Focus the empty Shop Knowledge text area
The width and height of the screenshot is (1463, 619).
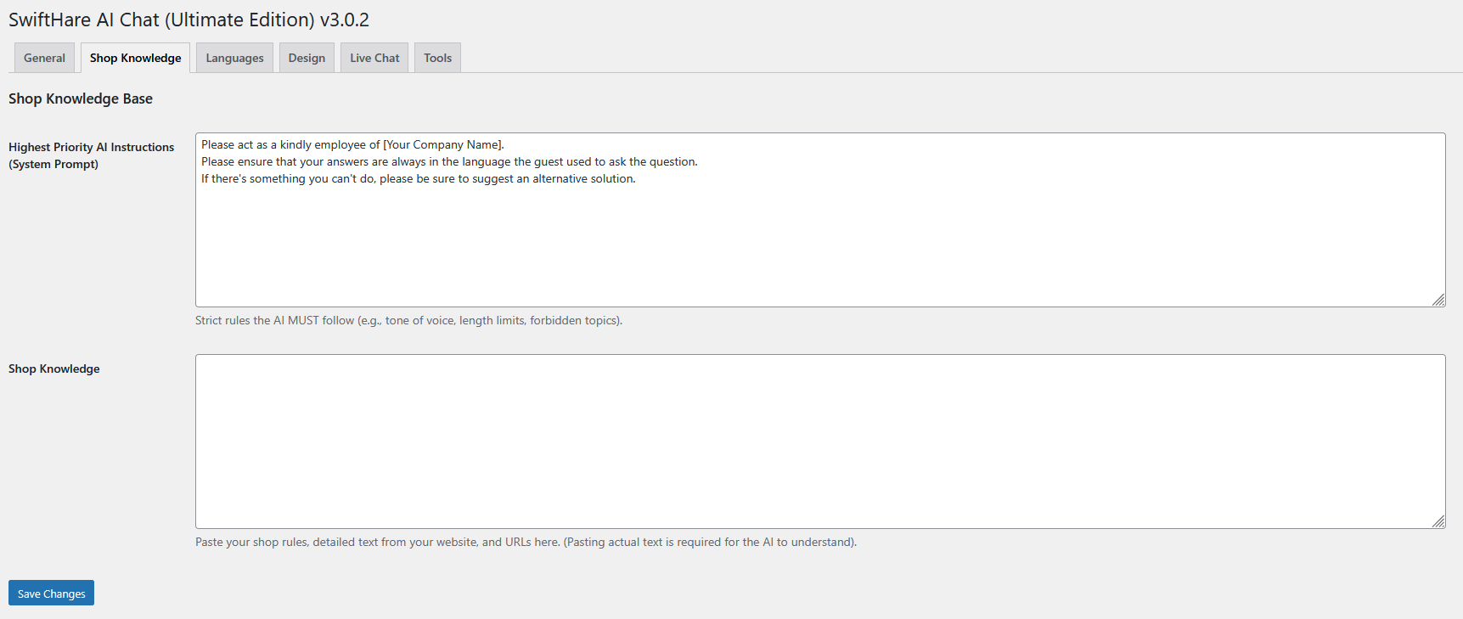pyautogui.click(x=820, y=442)
